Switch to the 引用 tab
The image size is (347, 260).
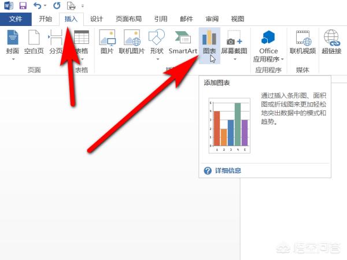click(x=161, y=19)
